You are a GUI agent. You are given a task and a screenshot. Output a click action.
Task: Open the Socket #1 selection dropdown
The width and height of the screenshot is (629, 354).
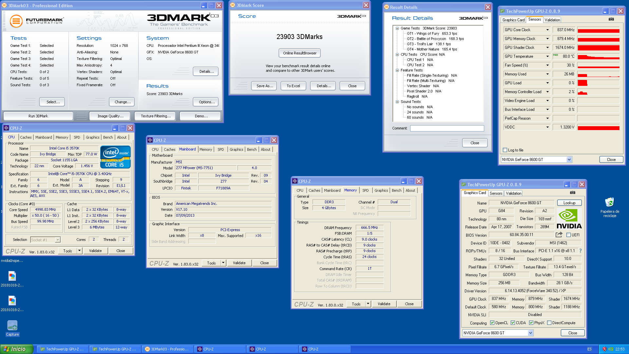pos(57,240)
